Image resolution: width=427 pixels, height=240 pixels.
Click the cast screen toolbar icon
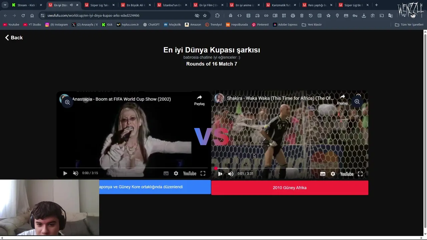(382, 15)
